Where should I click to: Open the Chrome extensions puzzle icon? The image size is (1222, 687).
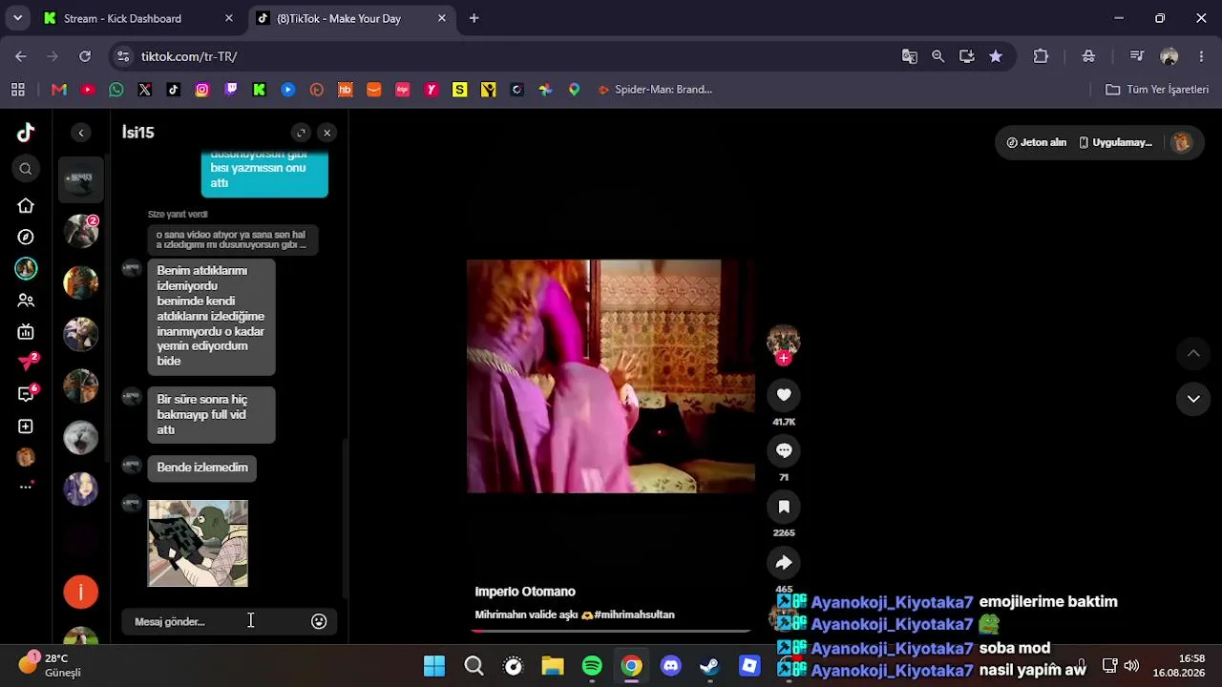tap(1041, 56)
